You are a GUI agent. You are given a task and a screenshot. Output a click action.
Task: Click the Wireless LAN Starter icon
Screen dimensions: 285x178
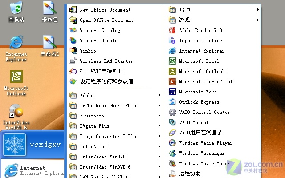(x=73, y=61)
